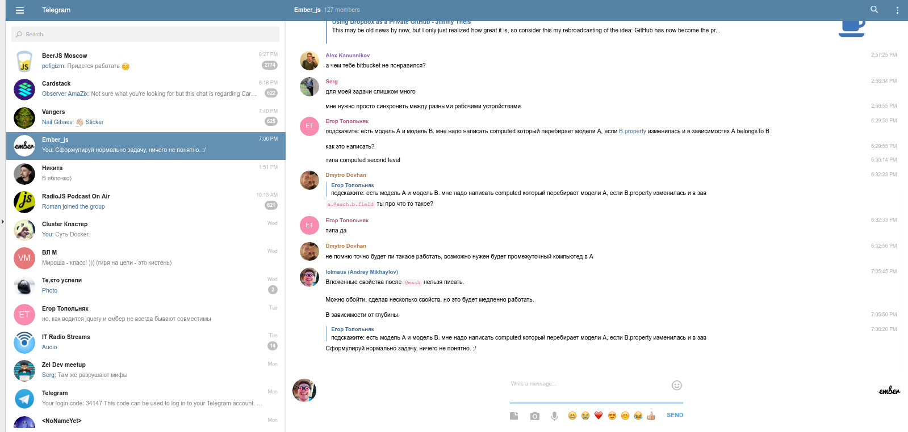Click the BeerJS Moscow beer mug avatar
This screenshot has height=432, width=908.
pyautogui.click(x=24, y=61)
